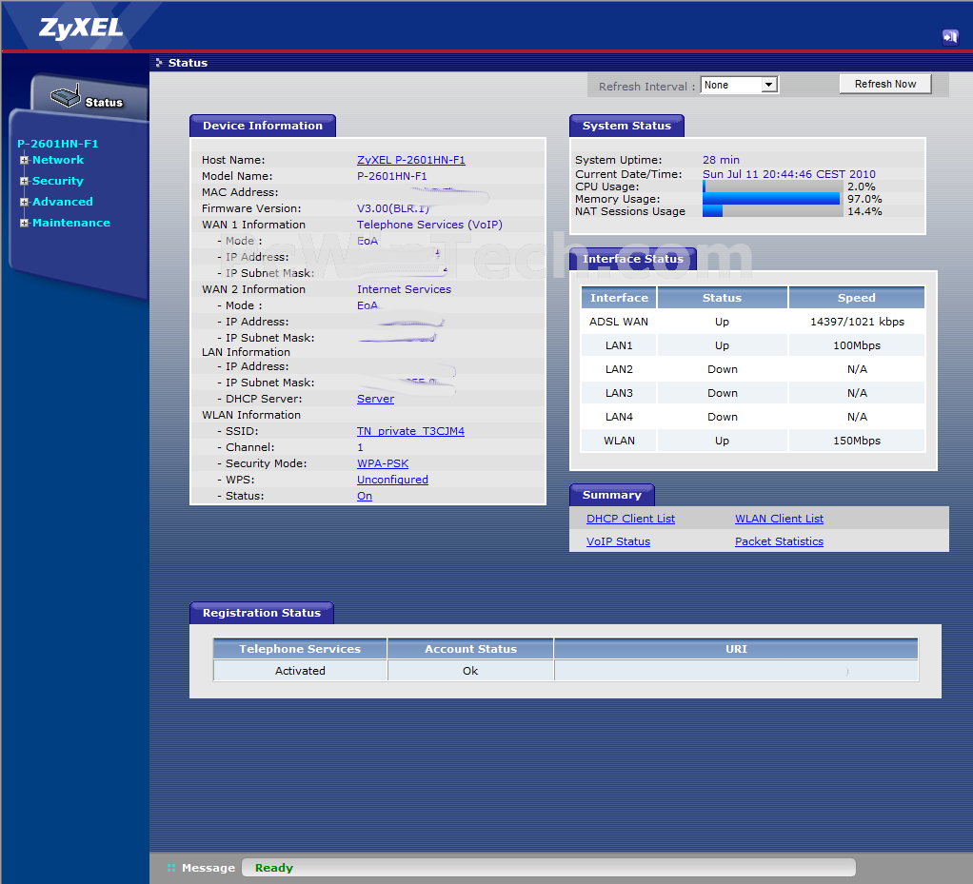973x884 pixels.
Task: Click the Activated cell in Registration Status
Action: tap(300, 671)
